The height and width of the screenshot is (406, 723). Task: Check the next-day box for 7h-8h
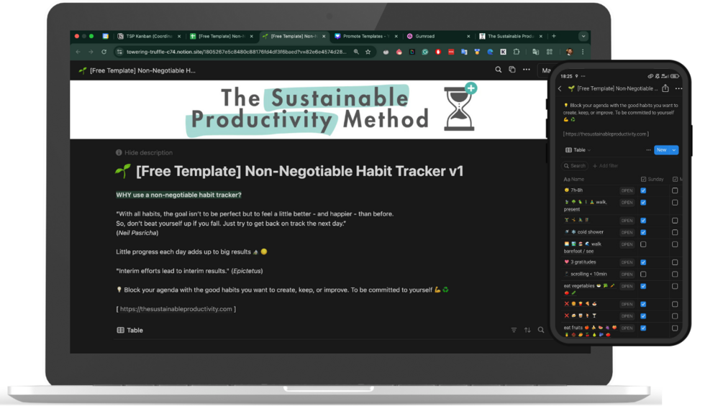[x=675, y=190]
